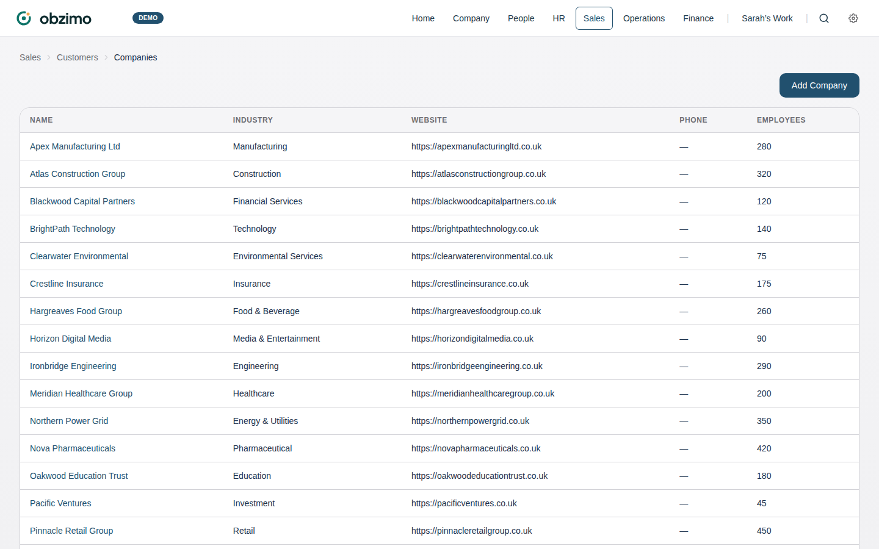
Task: Open Pacific Ventures company
Action: point(60,503)
